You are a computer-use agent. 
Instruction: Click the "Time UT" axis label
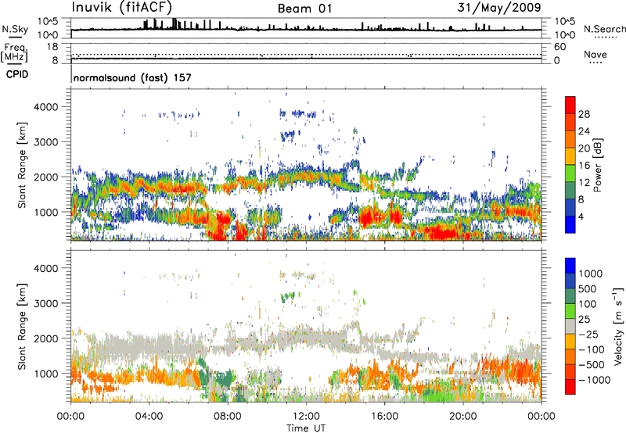click(306, 428)
